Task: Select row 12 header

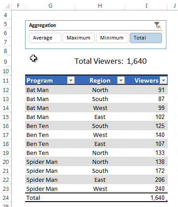Action: (6, 90)
